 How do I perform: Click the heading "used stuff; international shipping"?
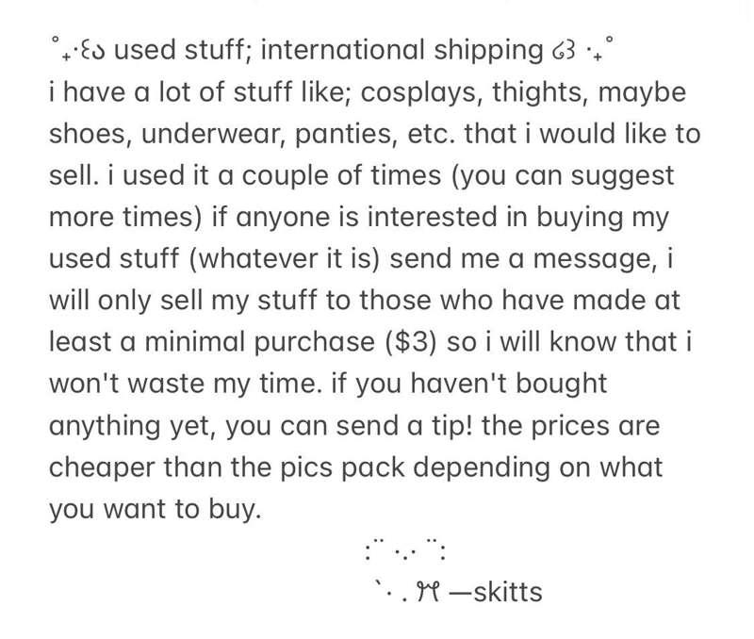(x=329, y=51)
